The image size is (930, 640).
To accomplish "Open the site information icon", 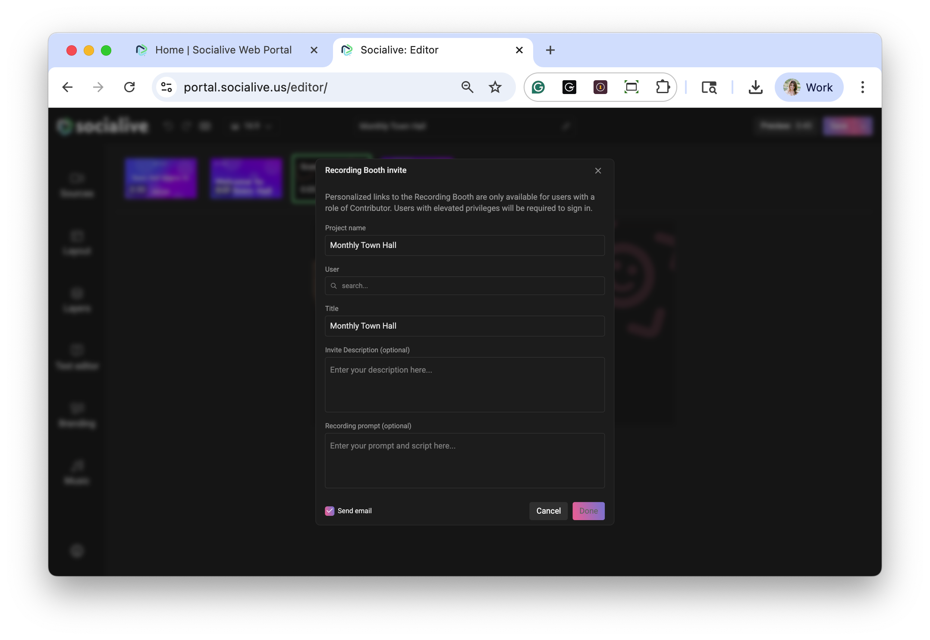I will (167, 88).
